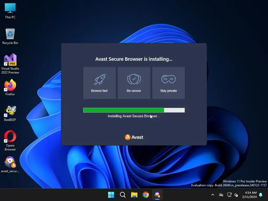The image size is (268, 201).
Task: Click the Avast logo in the installer
Action: coord(134,137)
